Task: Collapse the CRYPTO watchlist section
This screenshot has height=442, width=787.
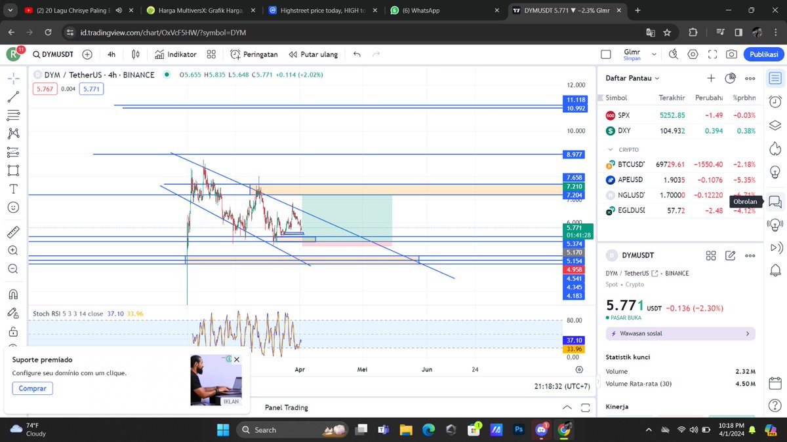Action: [611, 149]
